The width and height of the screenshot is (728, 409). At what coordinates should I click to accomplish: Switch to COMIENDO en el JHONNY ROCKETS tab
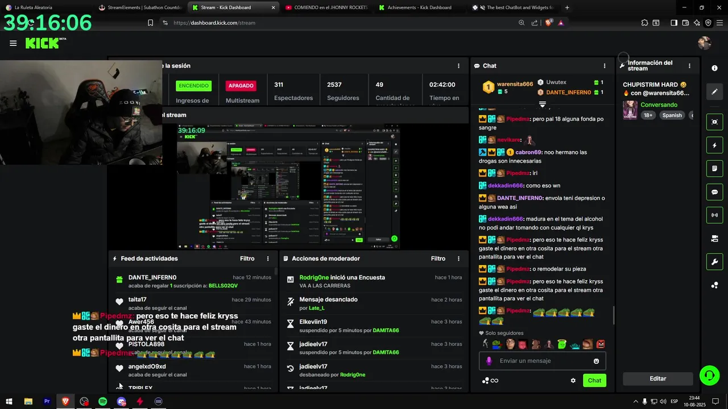(327, 7)
